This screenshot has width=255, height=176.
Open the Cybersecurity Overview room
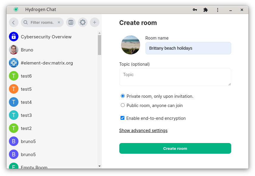(46, 37)
